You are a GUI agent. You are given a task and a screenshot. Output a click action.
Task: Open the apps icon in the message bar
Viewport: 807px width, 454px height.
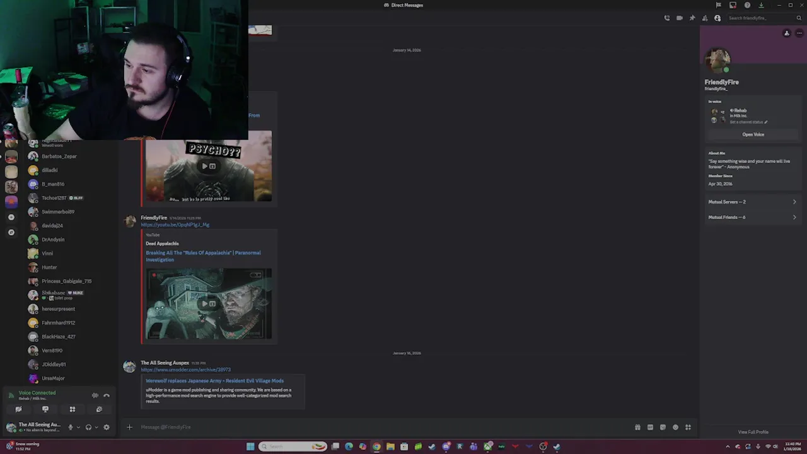(688, 427)
